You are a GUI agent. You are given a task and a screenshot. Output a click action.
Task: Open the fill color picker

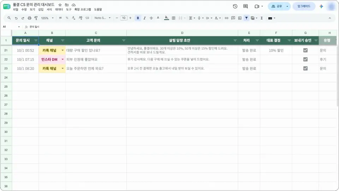166,18
